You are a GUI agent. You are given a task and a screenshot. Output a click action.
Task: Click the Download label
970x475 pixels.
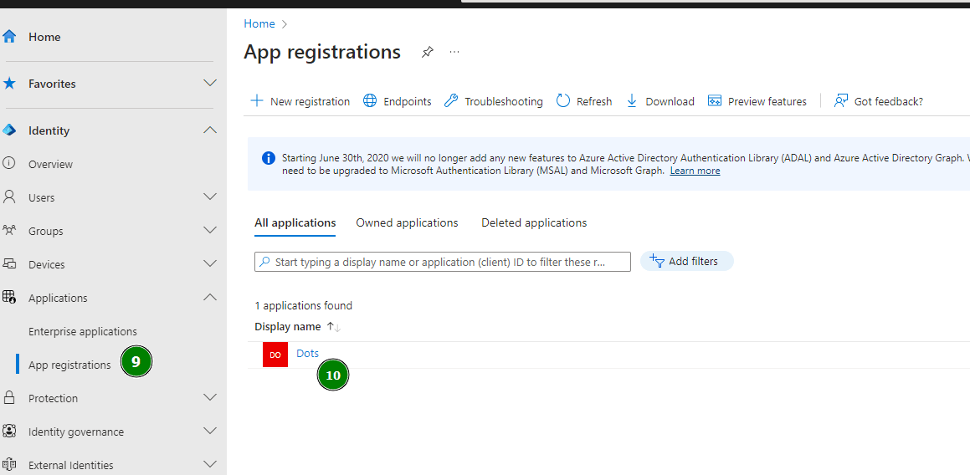[670, 101]
